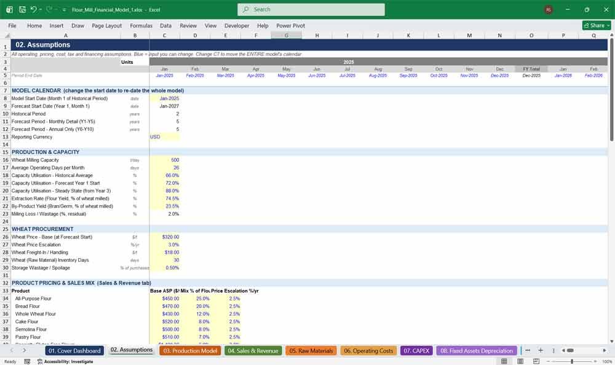Click the horizontal scrollbar thumb
Viewport: 615px width, 365px height.
click(570, 350)
